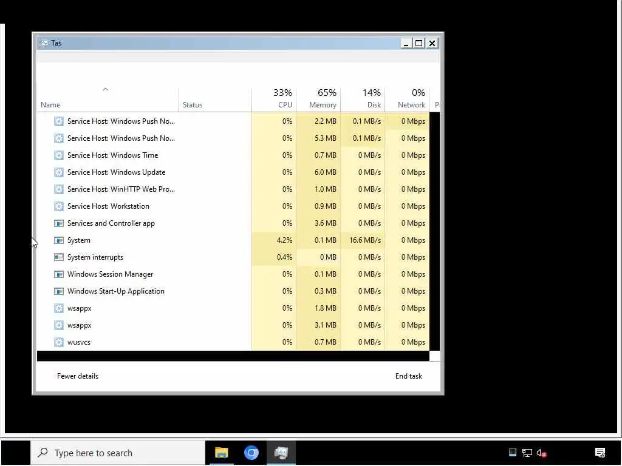Click the End task button

pyautogui.click(x=409, y=376)
